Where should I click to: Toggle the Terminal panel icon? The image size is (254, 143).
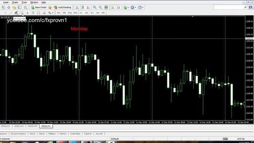[x=20, y=8]
